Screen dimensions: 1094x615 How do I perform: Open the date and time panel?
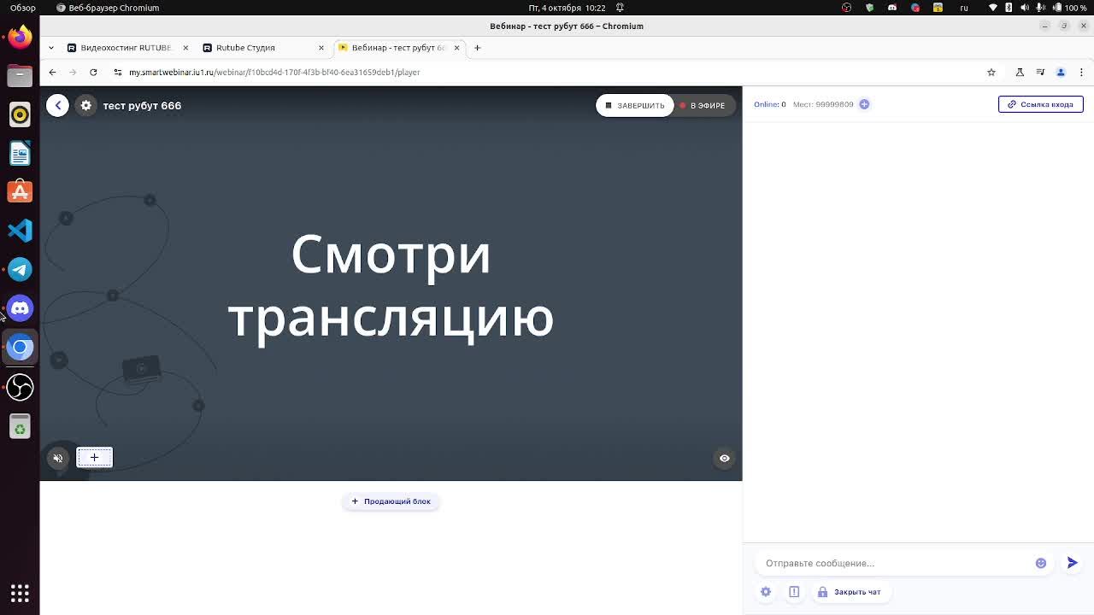(567, 8)
